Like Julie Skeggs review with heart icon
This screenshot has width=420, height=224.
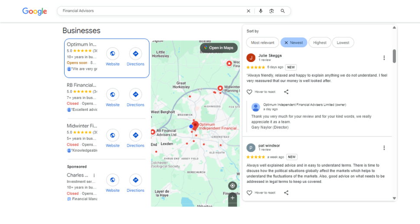[x=249, y=92]
